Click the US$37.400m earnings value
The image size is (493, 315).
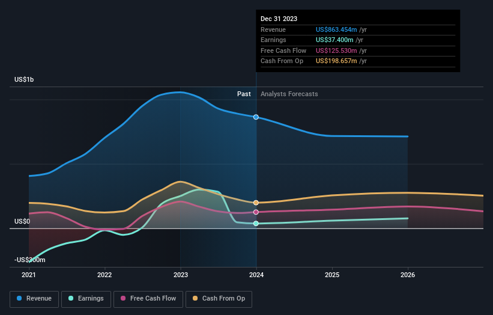click(334, 40)
